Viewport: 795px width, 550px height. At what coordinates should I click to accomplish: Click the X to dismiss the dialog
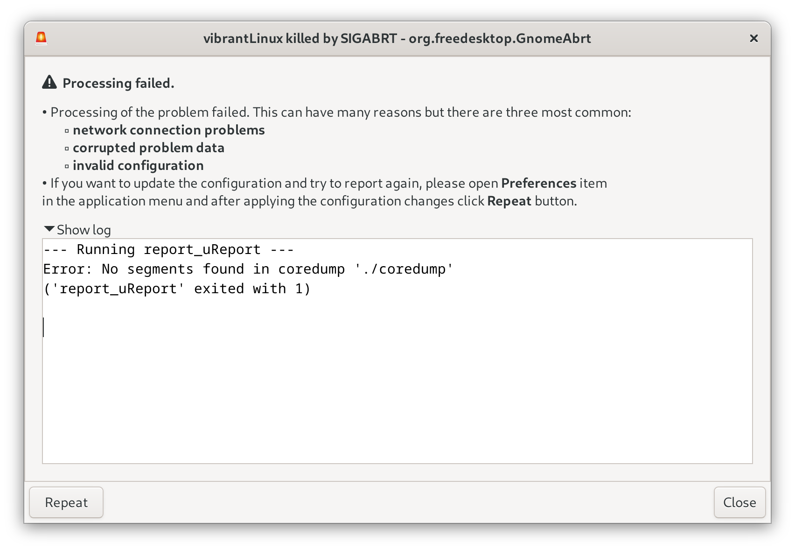(754, 38)
